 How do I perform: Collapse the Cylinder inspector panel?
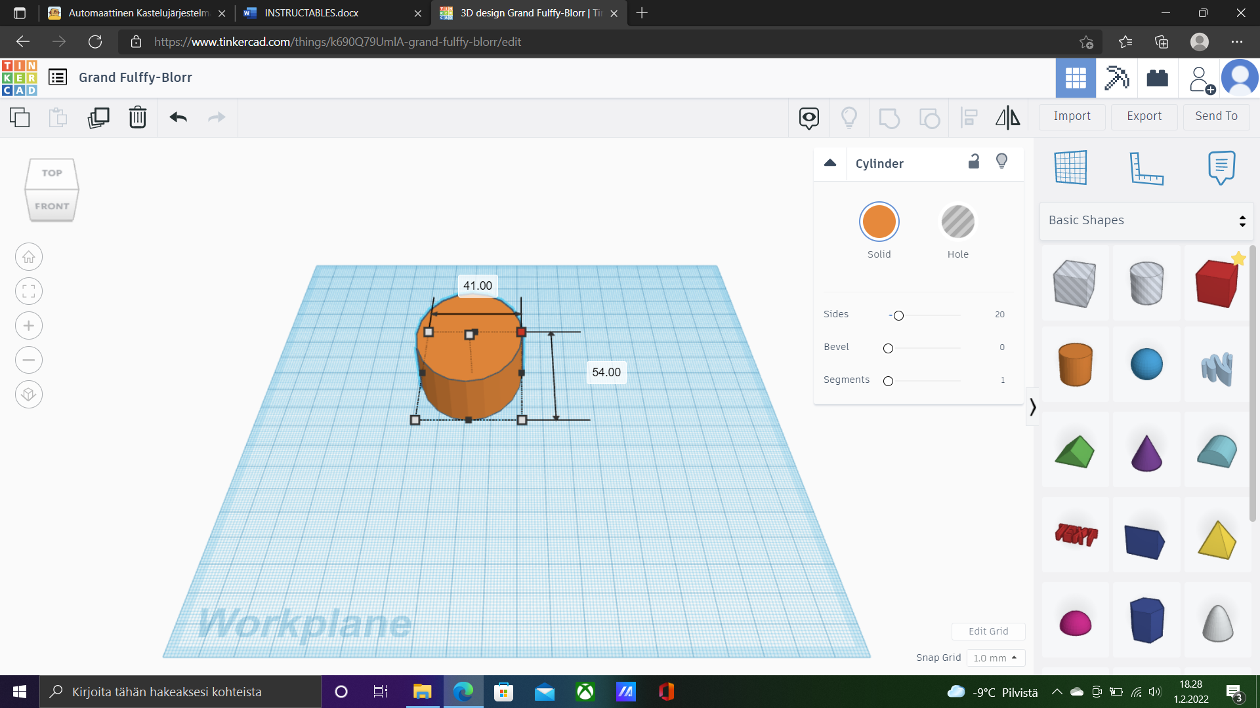830,163
